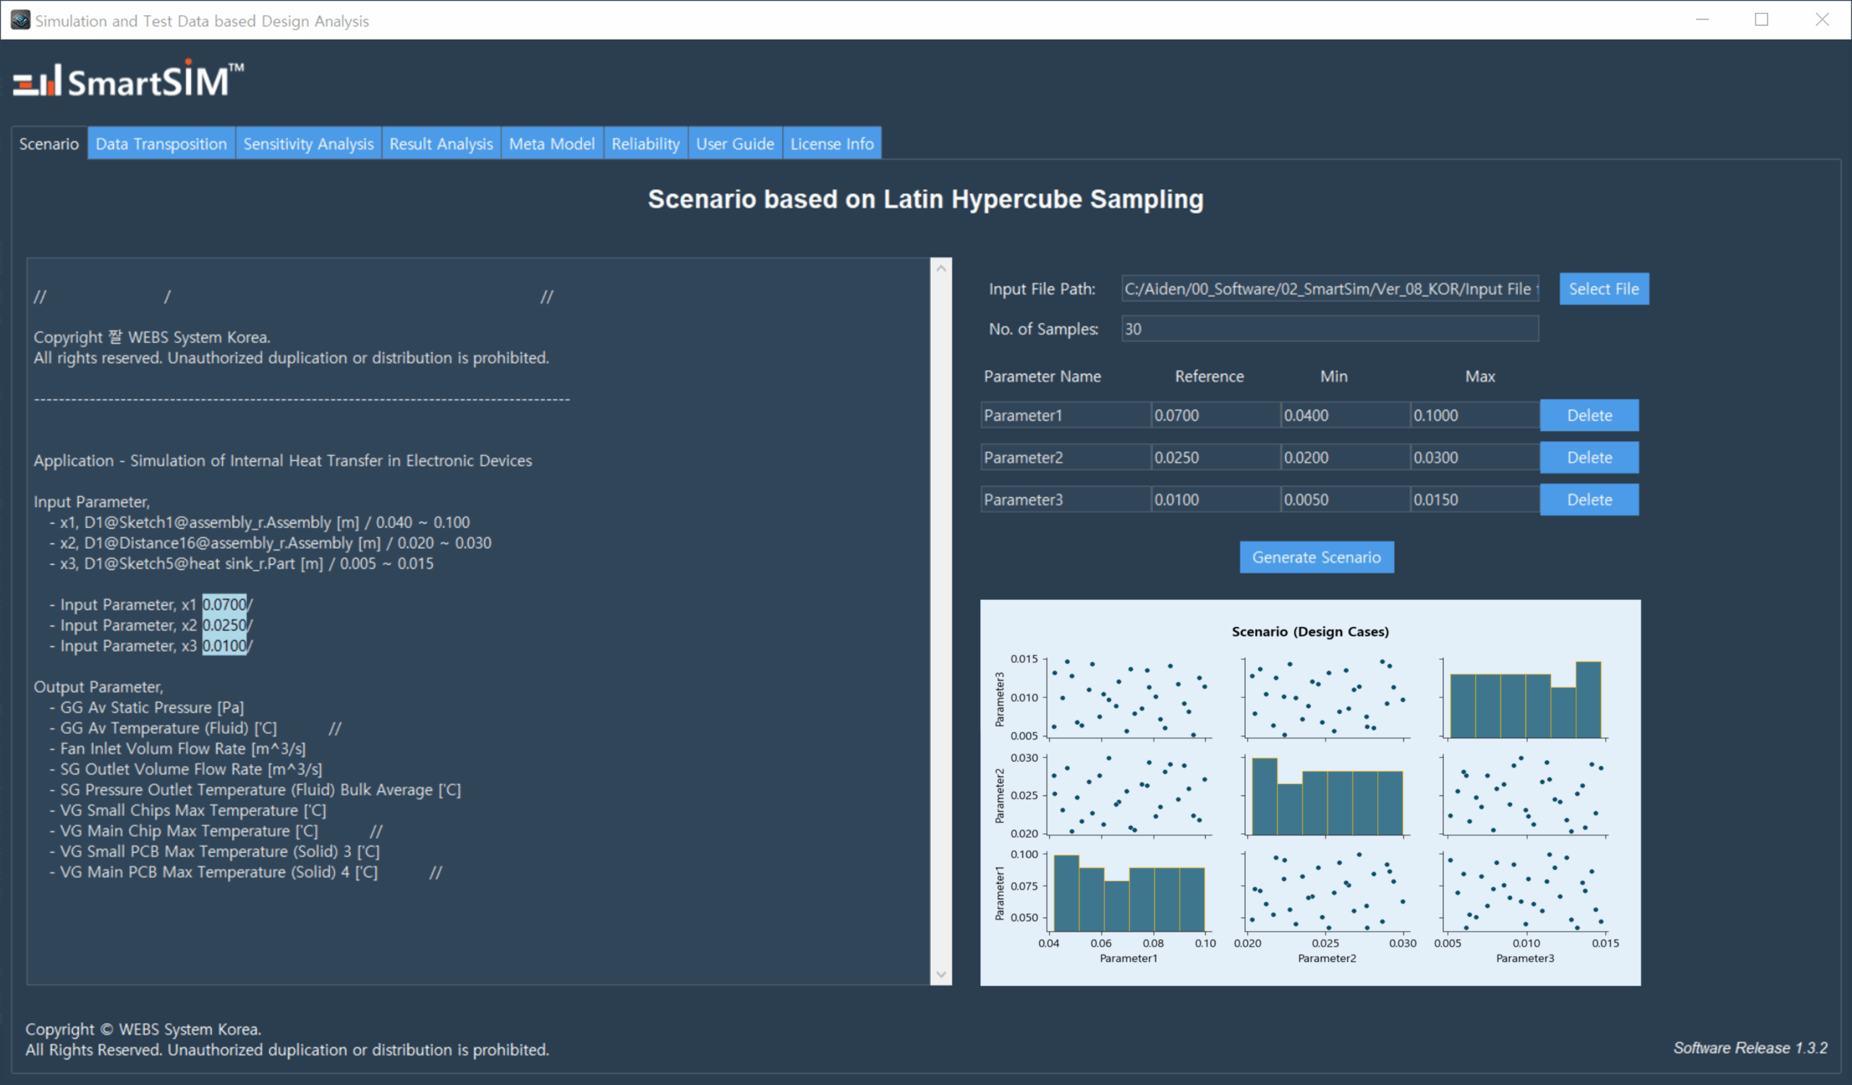Click the scrollbar down arrow in text panel
This screenshot has width=1852, height=1085.
(940, 974)
